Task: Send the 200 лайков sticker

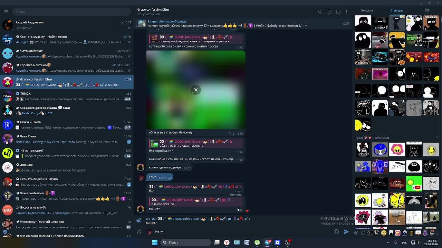Action: tap(431, 23)
